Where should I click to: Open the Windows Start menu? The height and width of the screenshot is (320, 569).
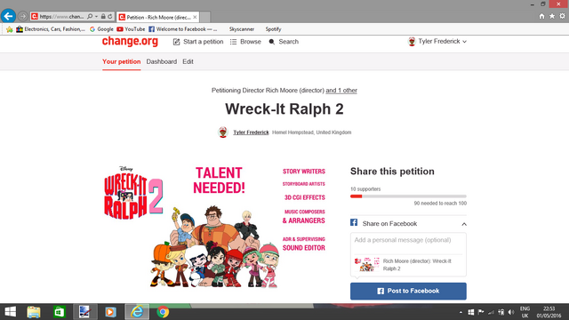point(10,312)
